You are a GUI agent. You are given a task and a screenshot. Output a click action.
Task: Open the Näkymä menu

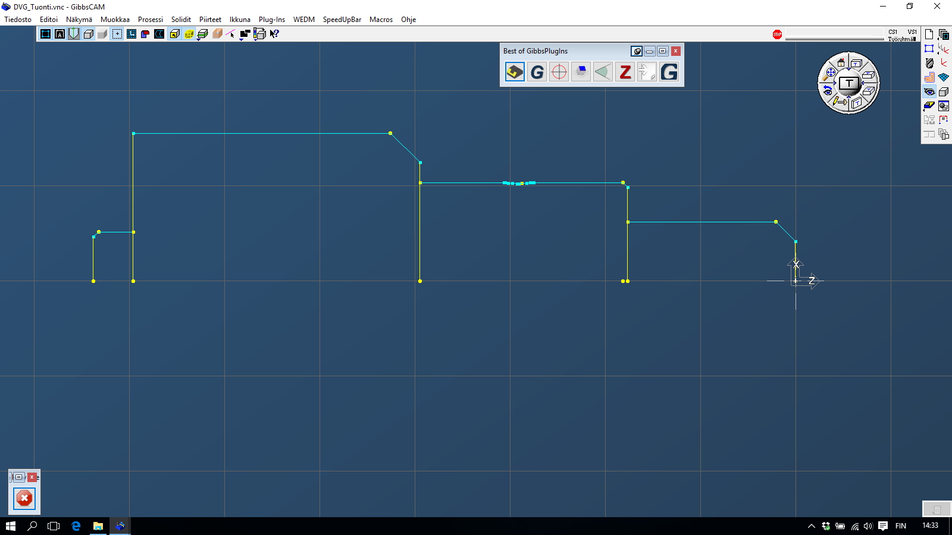(x=79, y=20)
